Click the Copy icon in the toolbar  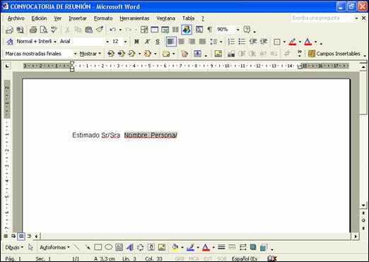[78, 30]
